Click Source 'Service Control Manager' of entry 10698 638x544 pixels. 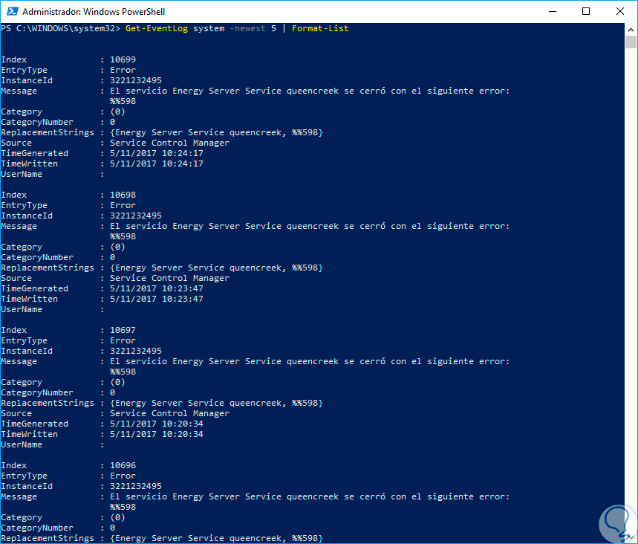169,278
